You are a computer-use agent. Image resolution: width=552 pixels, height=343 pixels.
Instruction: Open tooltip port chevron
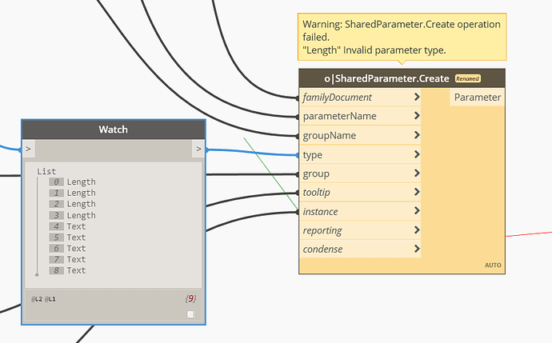click(x=417, y=192)
